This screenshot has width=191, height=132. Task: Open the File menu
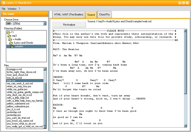coord(4,9)
